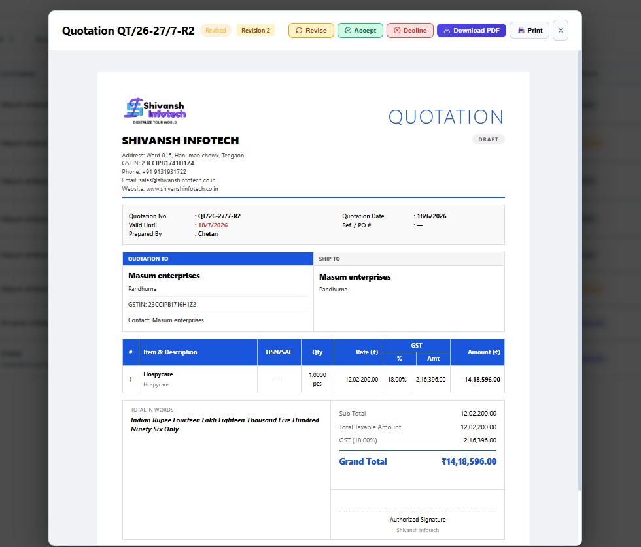641x547 pixels.
Task: Click the SHIP TO header
Action: 409,259
